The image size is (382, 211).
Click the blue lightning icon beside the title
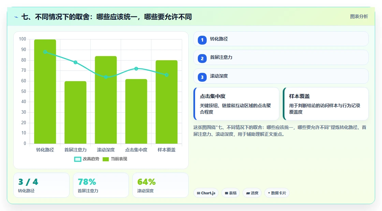tap(16, 17)
